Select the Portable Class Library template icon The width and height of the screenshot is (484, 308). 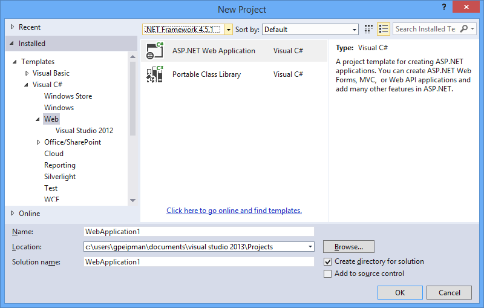coord(155,74)
